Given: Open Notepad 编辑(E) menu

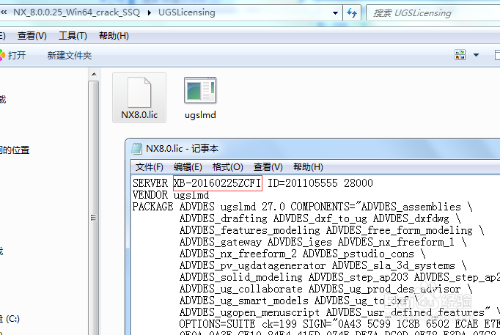Looking at the screenshot, I should pos(188,167).
